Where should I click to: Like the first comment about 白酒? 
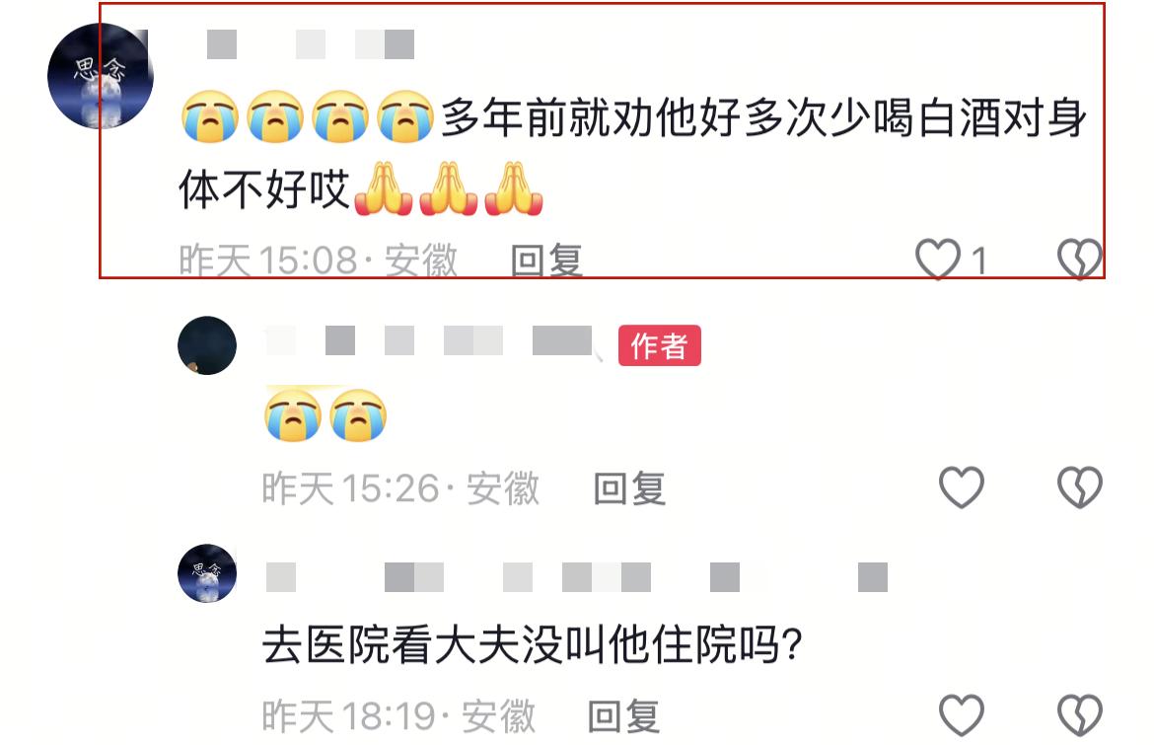(938, 260)
